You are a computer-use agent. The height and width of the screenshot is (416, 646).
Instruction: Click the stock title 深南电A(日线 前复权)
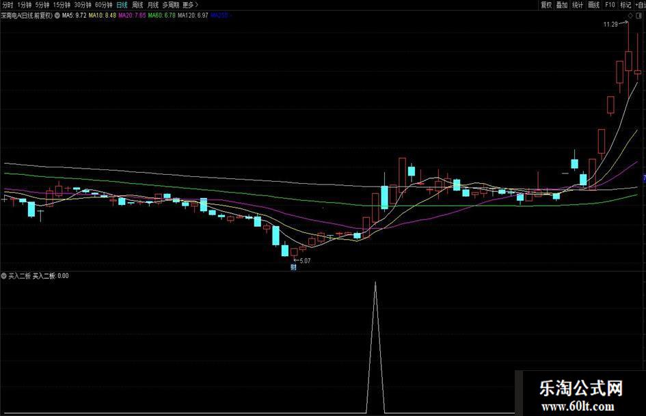tap(27, 16)
